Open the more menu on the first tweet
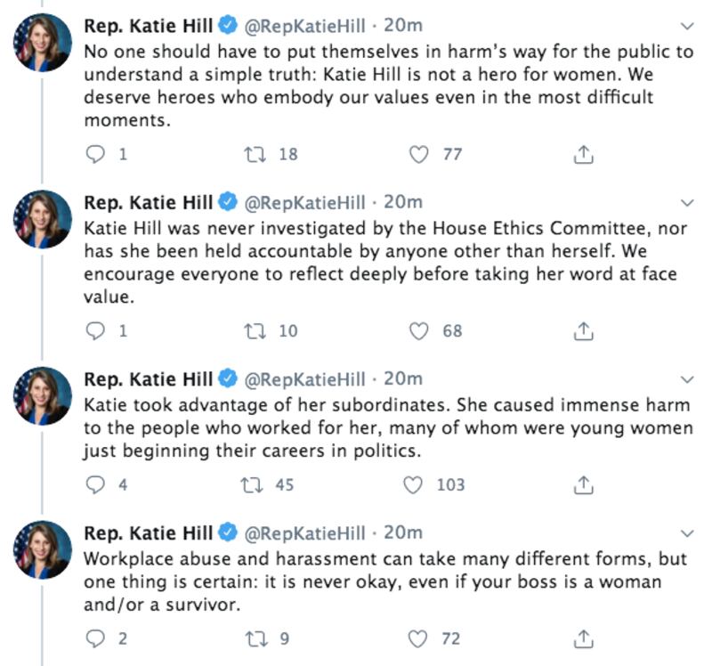 [x=687, y=25]
